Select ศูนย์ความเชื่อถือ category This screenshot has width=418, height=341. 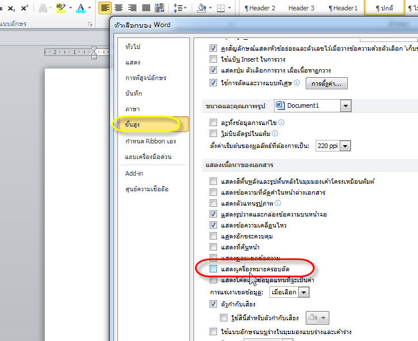tap(153, 190)
